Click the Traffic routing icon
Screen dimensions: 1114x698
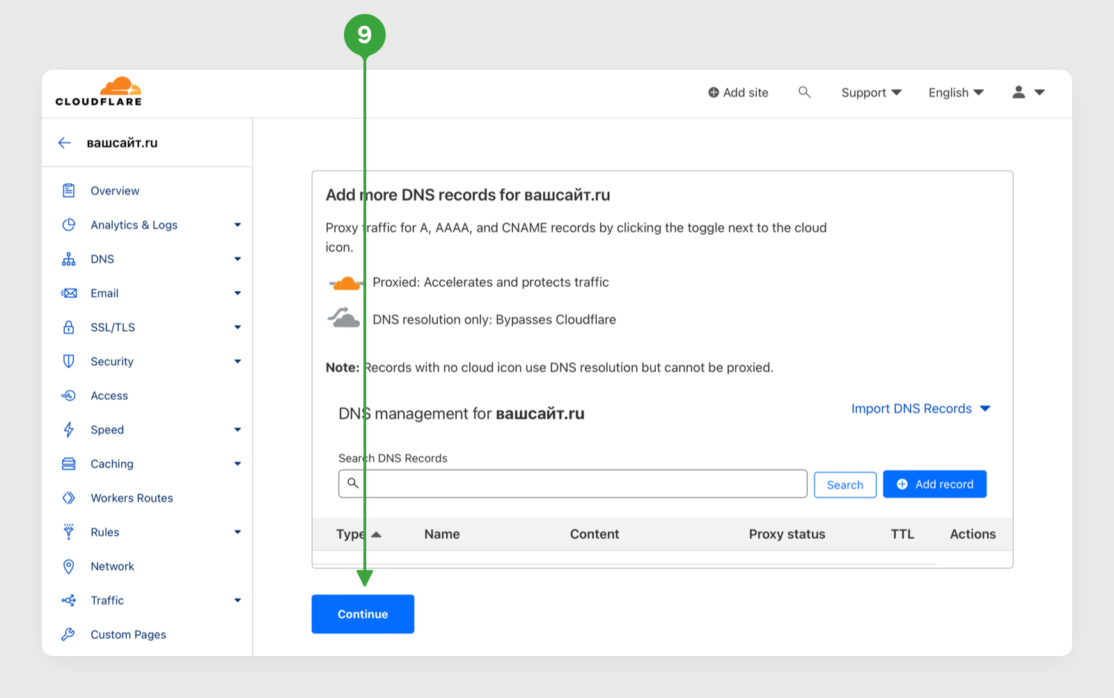[68, 600]
